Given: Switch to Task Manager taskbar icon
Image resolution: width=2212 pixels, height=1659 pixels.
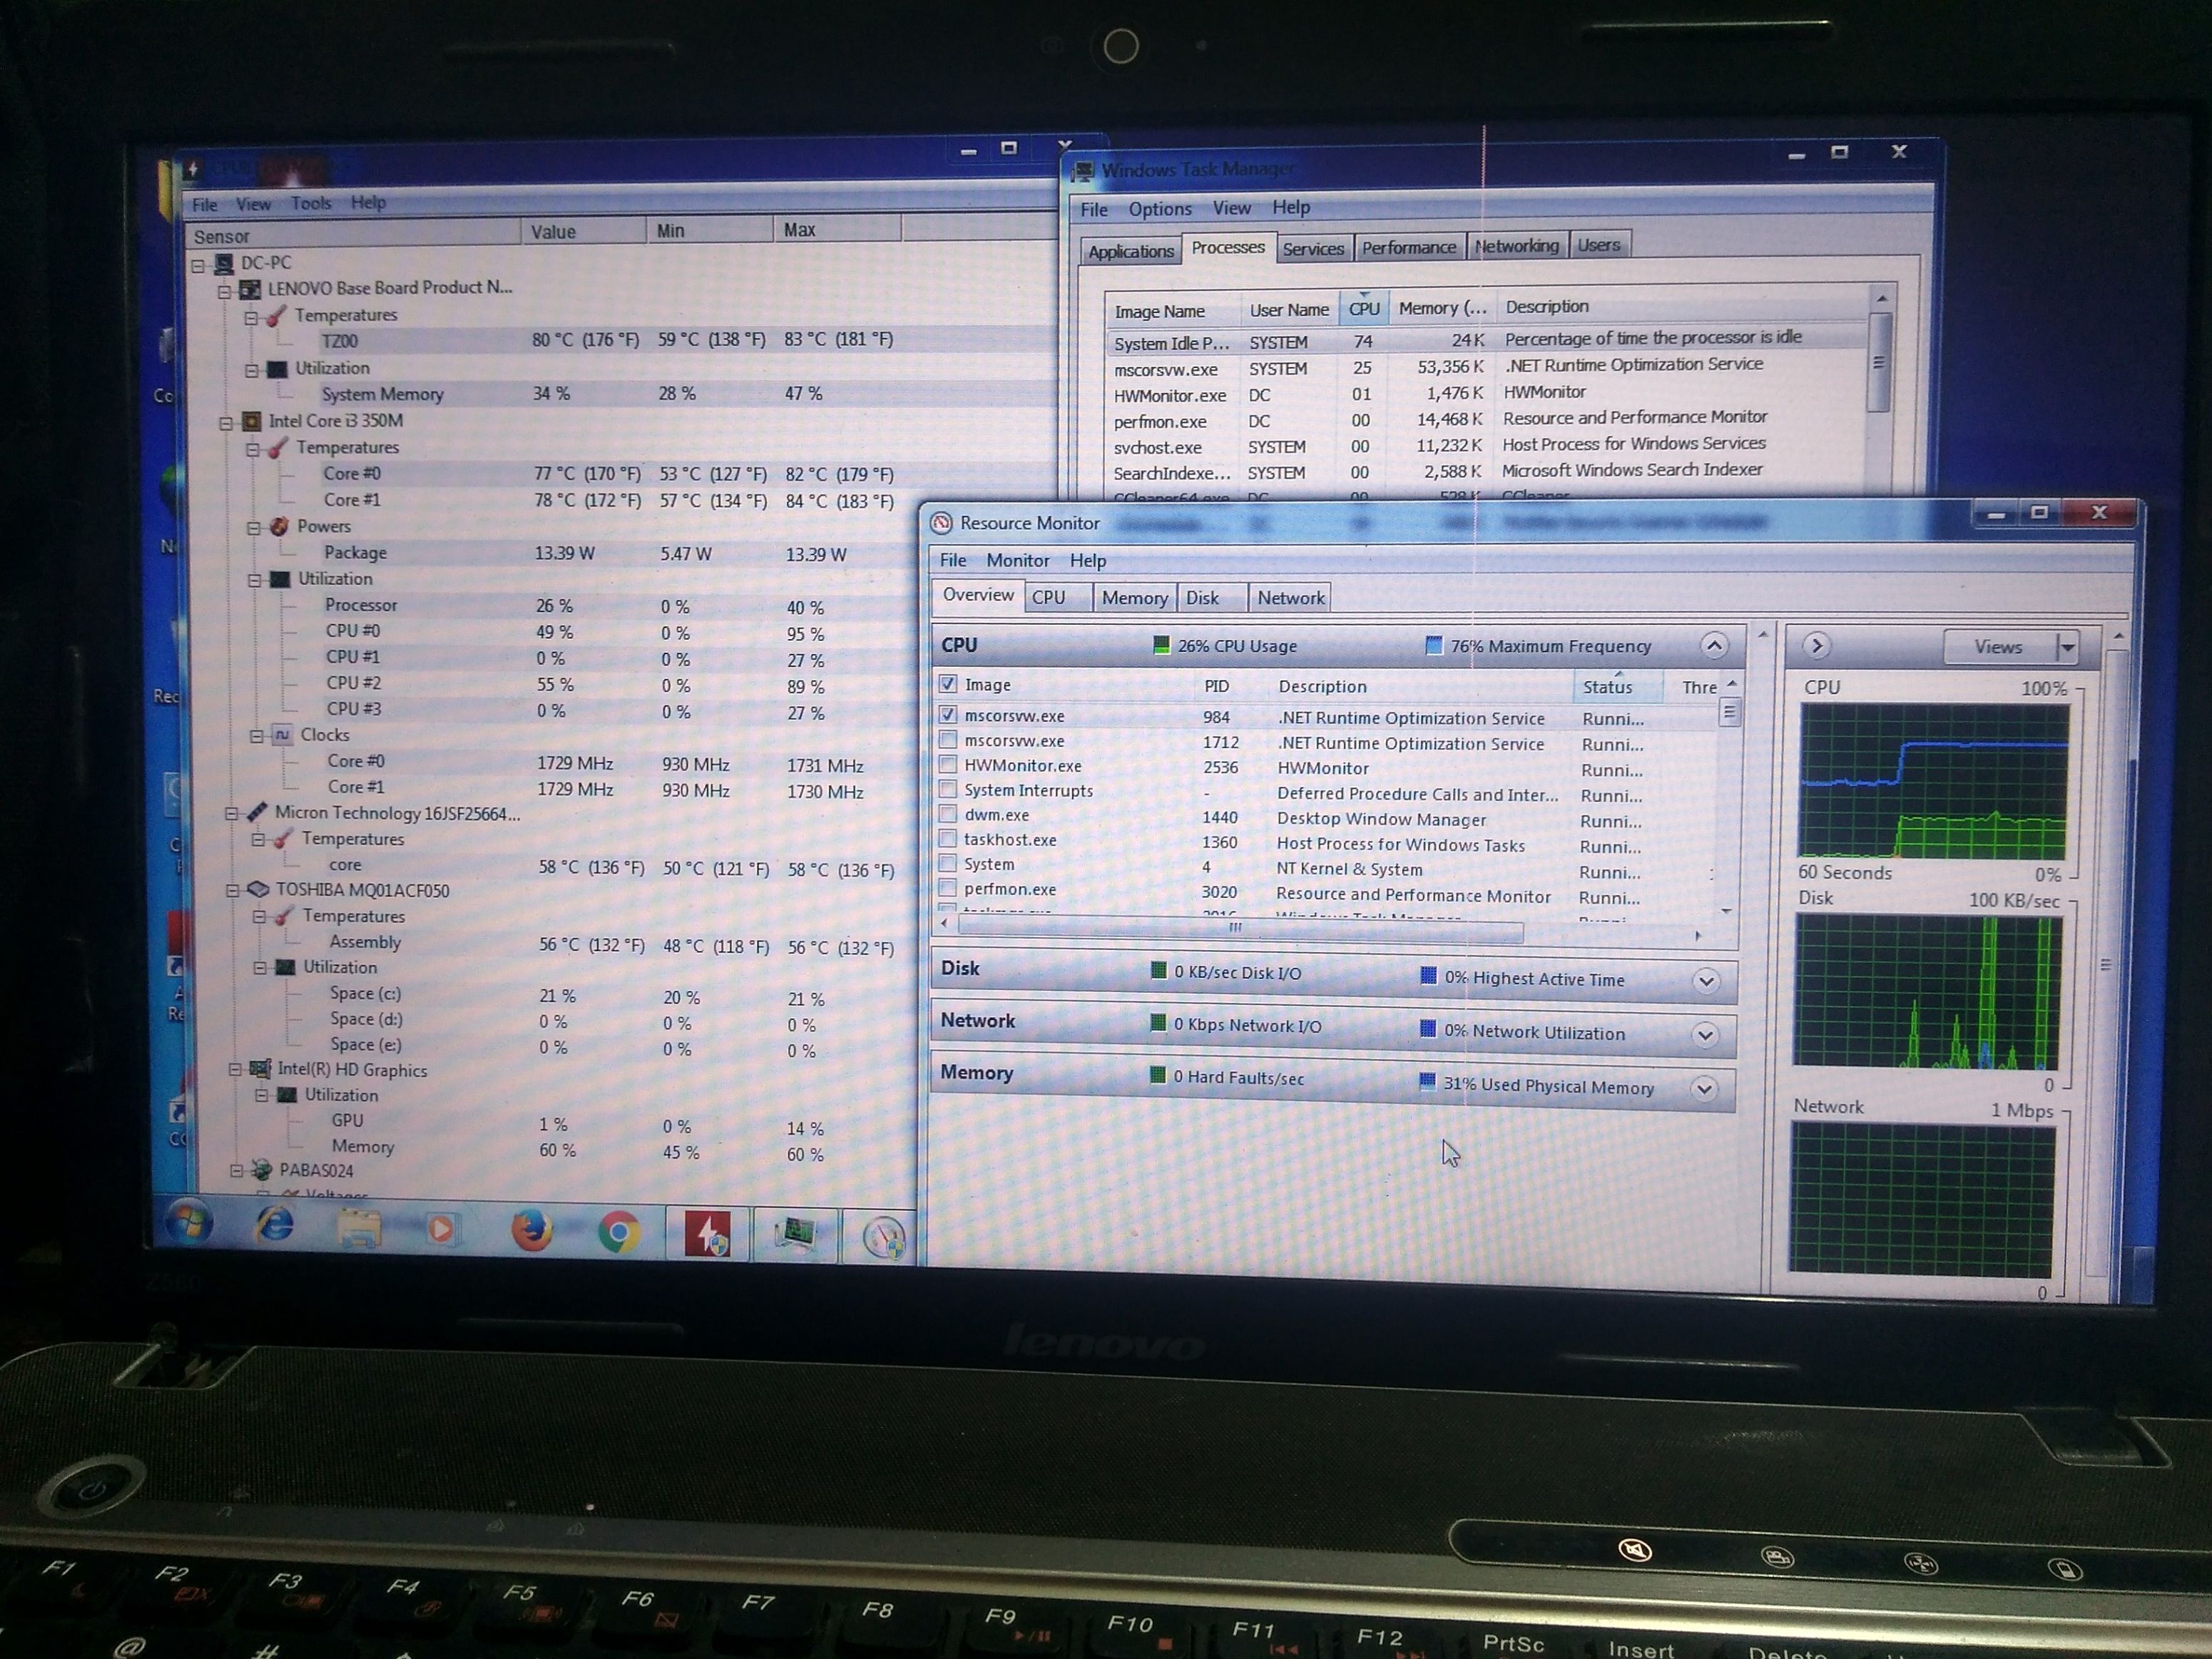Looking at the screenshot, I should 796,1235.
